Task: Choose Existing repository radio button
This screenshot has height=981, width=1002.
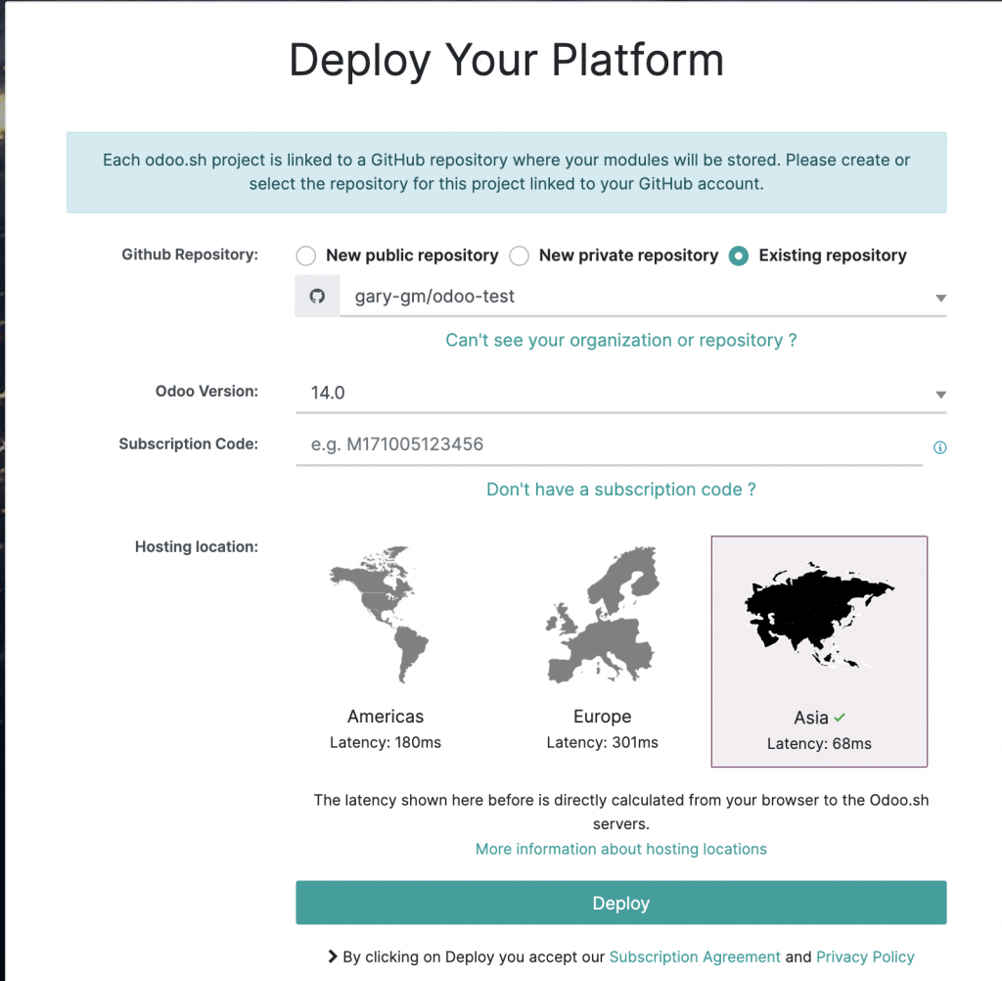Action: (738, 256)
